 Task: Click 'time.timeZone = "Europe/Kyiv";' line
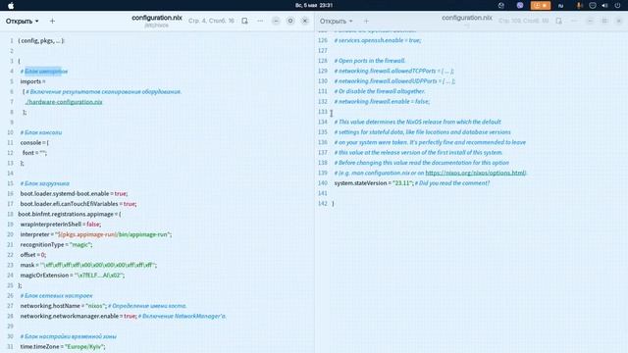tap(63, 346)
